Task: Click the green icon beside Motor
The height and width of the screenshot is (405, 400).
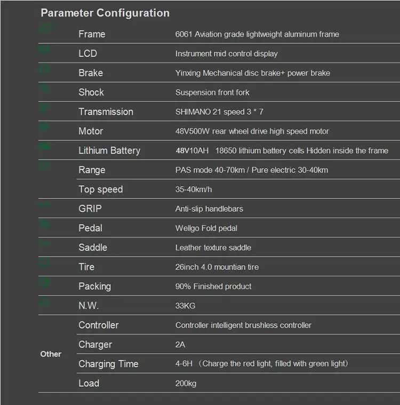Action: point(45,128)
